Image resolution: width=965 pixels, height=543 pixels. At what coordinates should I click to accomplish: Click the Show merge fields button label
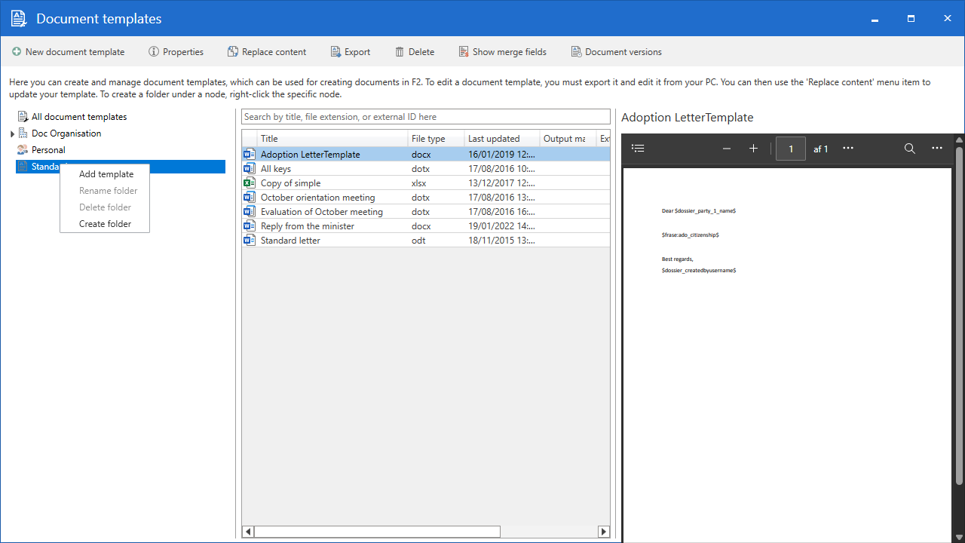[x=510, y=52]
